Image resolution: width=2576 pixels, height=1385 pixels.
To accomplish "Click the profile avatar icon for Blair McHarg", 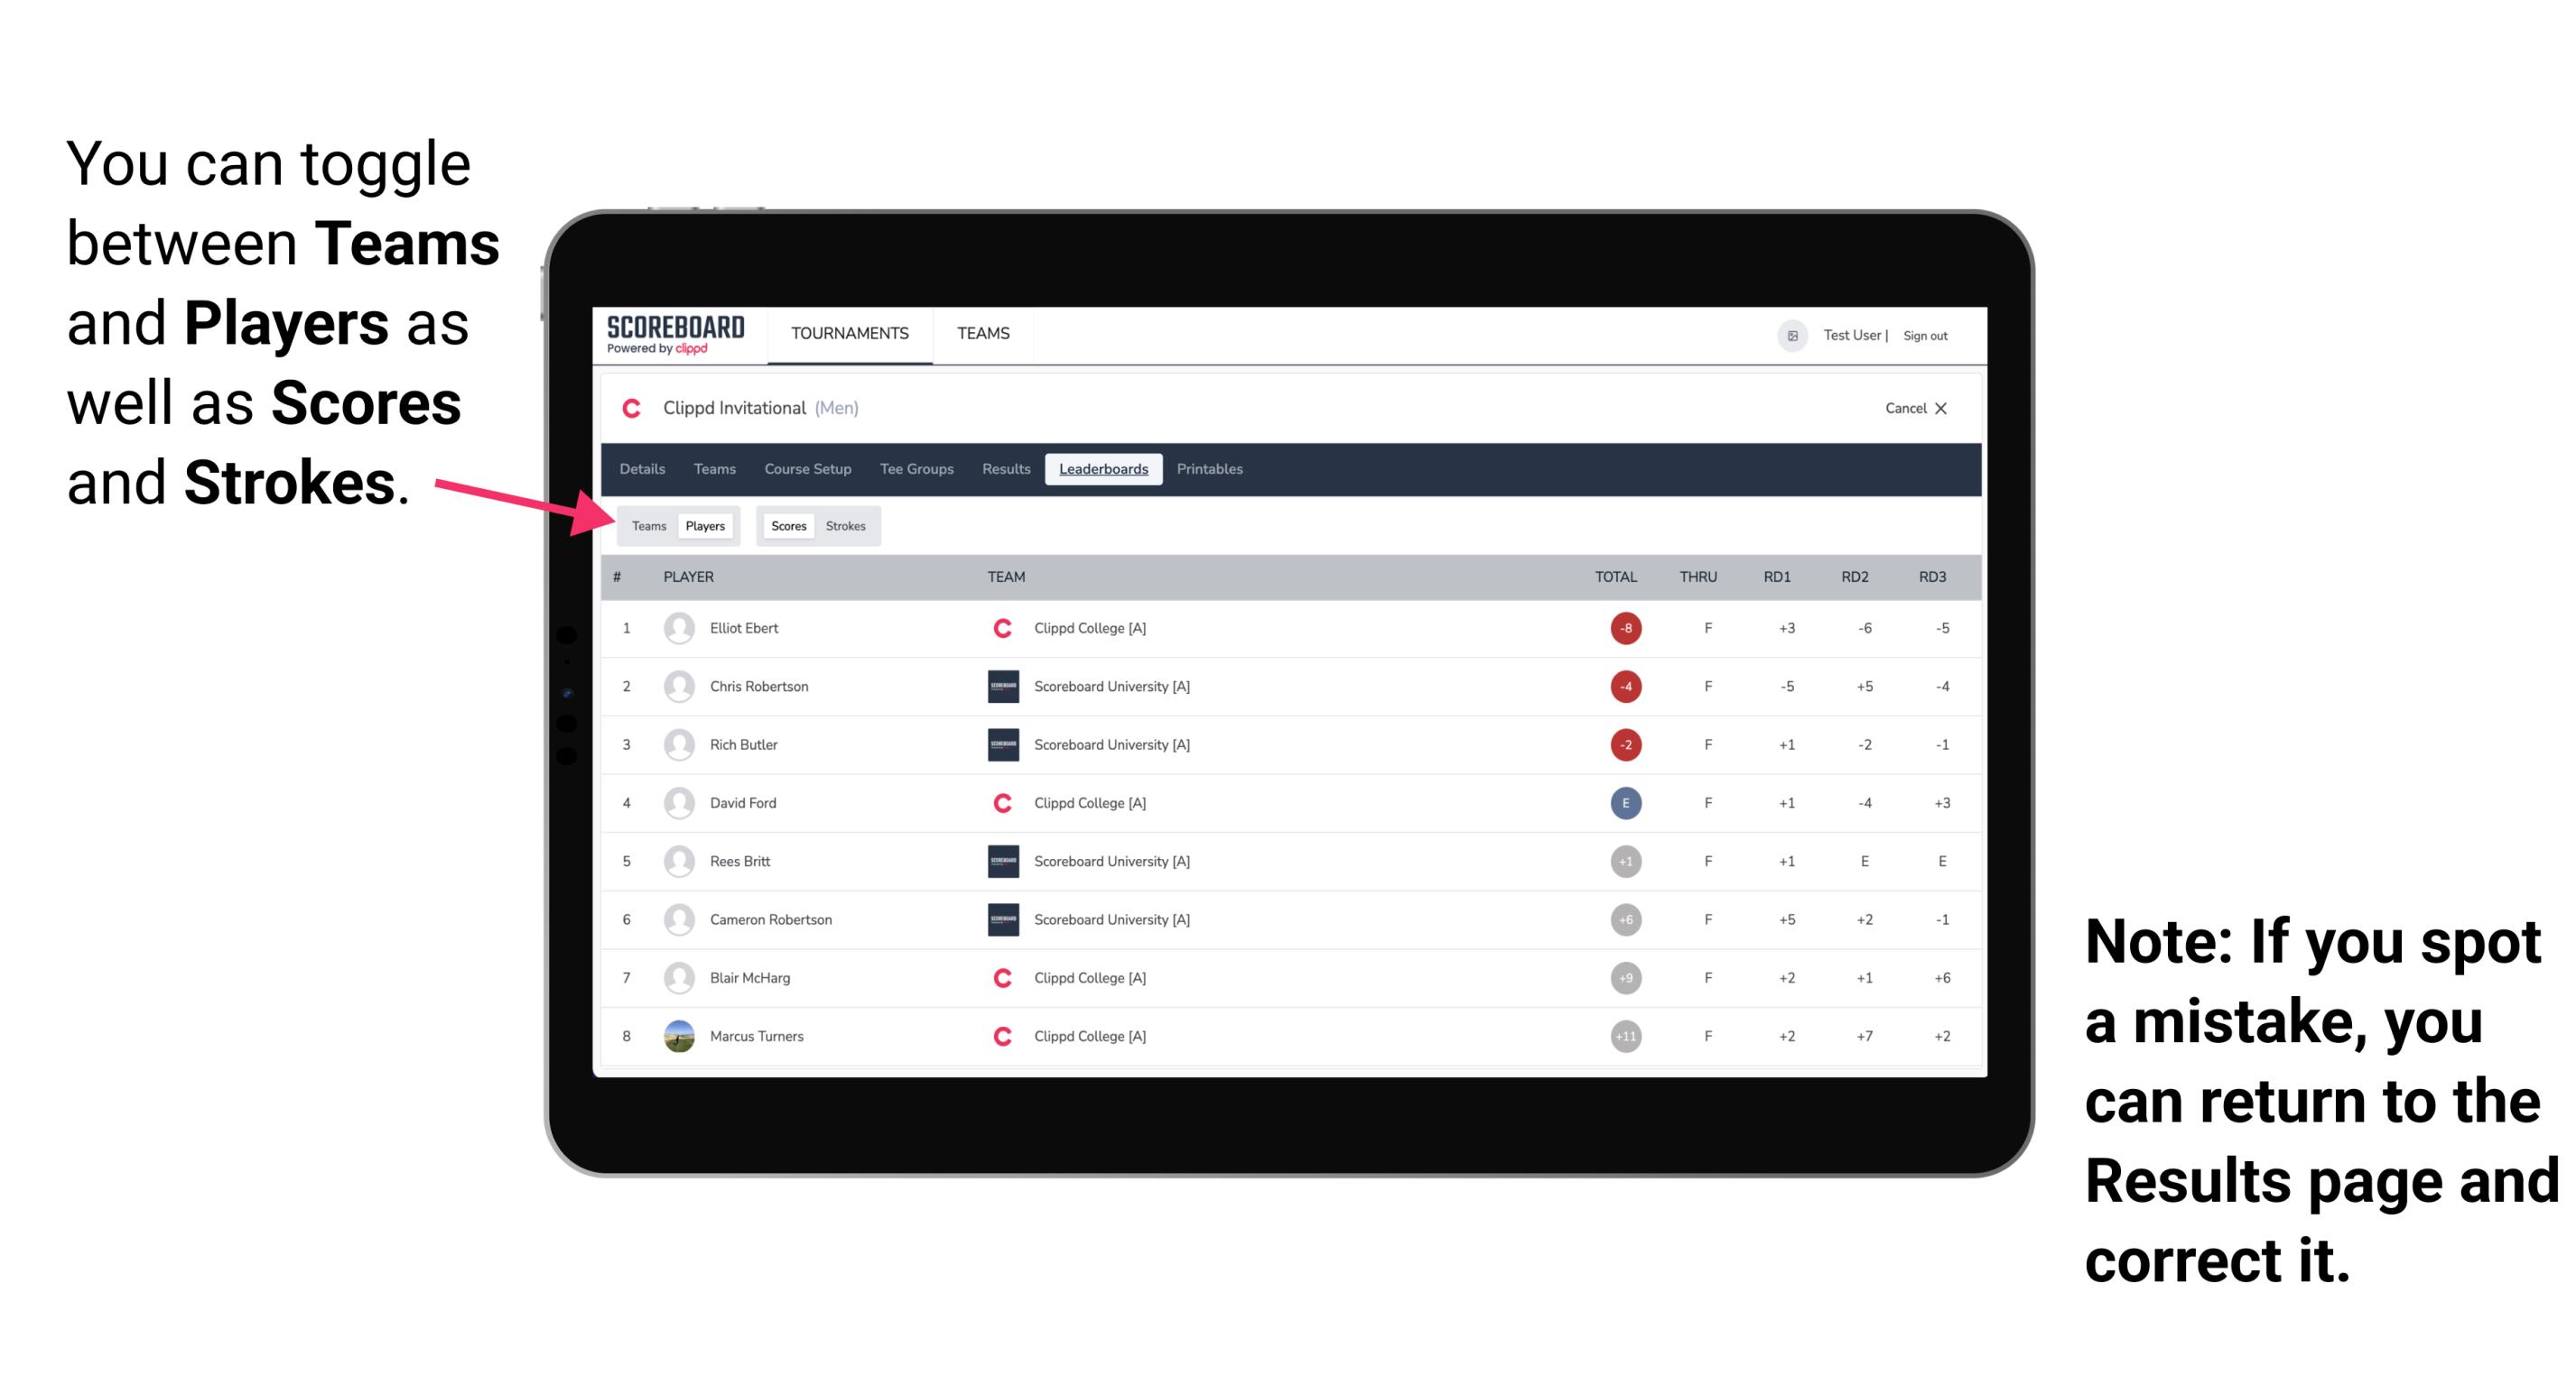I will coord(679,977).
